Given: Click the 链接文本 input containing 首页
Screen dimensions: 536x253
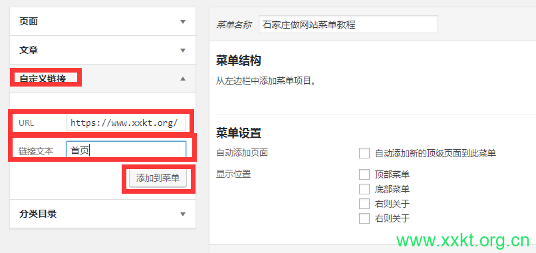Looking at the screenshot, I should click(126, 150).
